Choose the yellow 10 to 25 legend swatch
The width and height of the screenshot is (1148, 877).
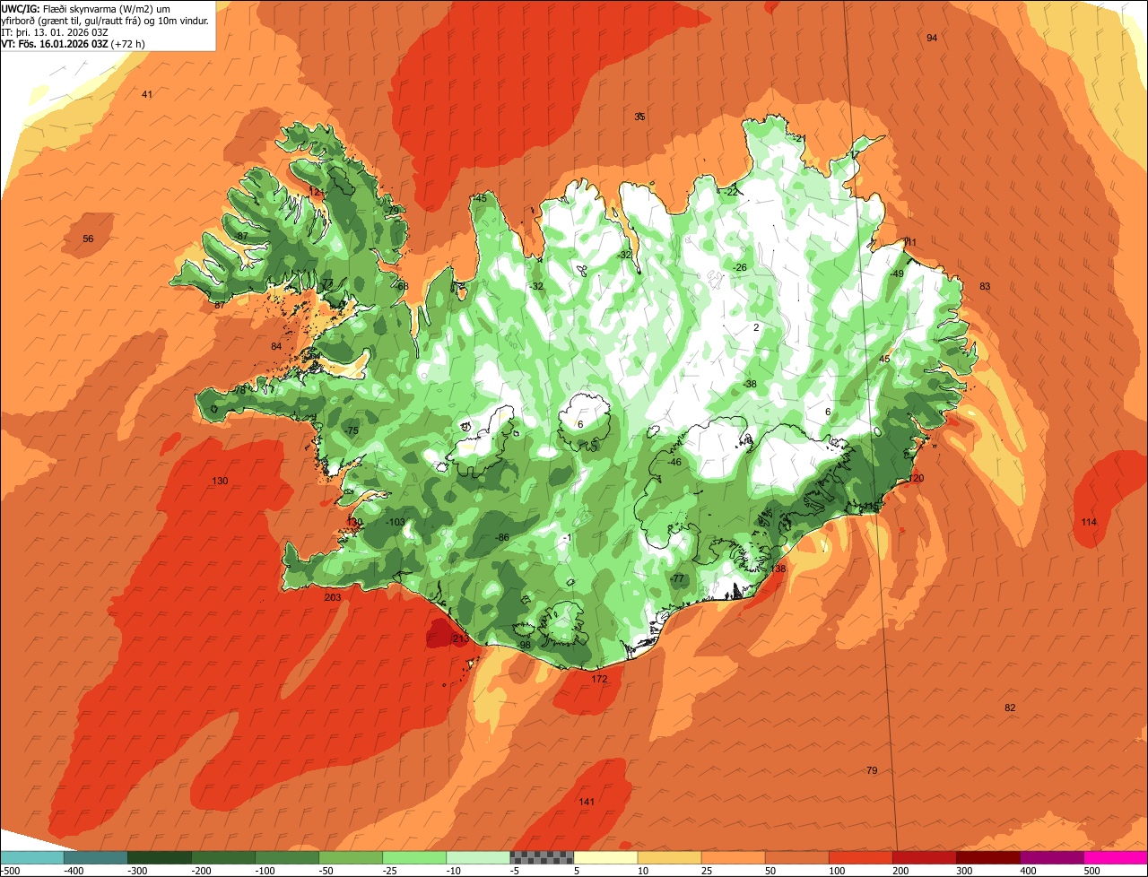pos(669,857)
